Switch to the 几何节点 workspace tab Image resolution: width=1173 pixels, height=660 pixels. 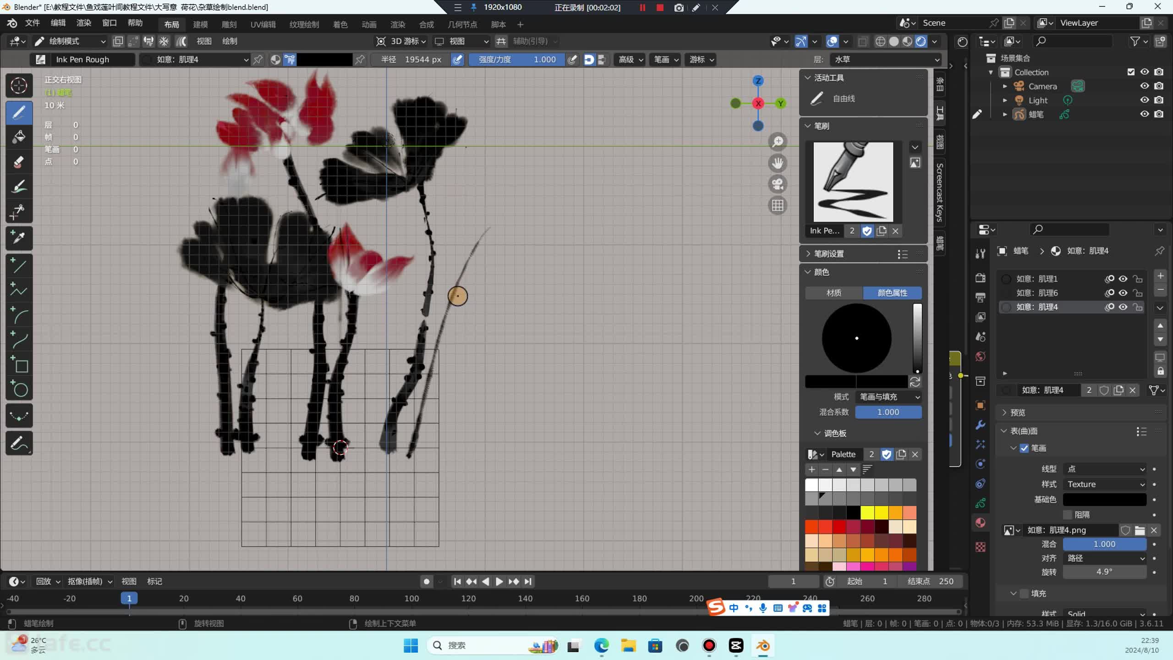click(x=462, y=24)
